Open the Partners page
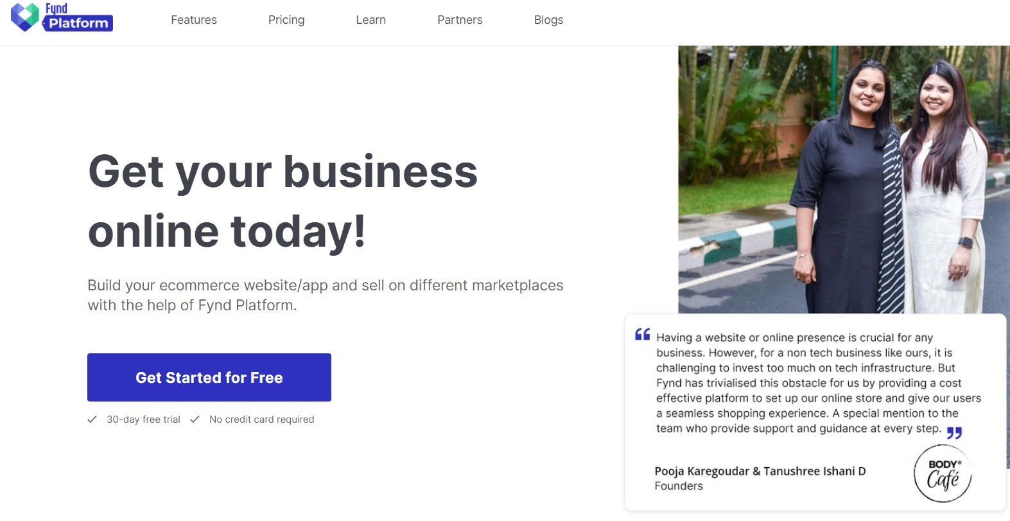Viewport: 1010px width, 521px height. click(x=460, y=20)
